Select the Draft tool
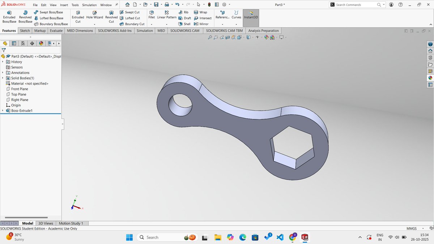Image resolution: width=434 pixels, height=244 pixels. click(184, 18)
